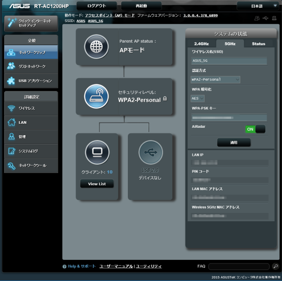This screenshot has height=281, width=282.
Task: Click the FAQ search magnifier icon
Action: (275, 266)
